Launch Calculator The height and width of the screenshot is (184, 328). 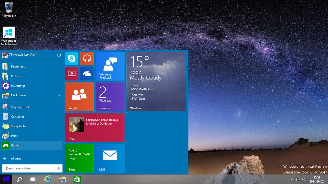point(32,117)
